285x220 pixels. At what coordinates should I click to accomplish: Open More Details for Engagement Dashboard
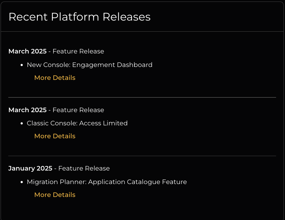[55, 78]
